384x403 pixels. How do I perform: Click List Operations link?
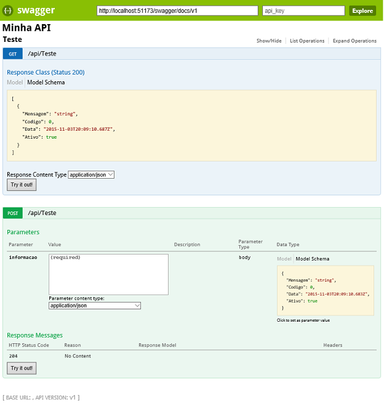(307, 41)
